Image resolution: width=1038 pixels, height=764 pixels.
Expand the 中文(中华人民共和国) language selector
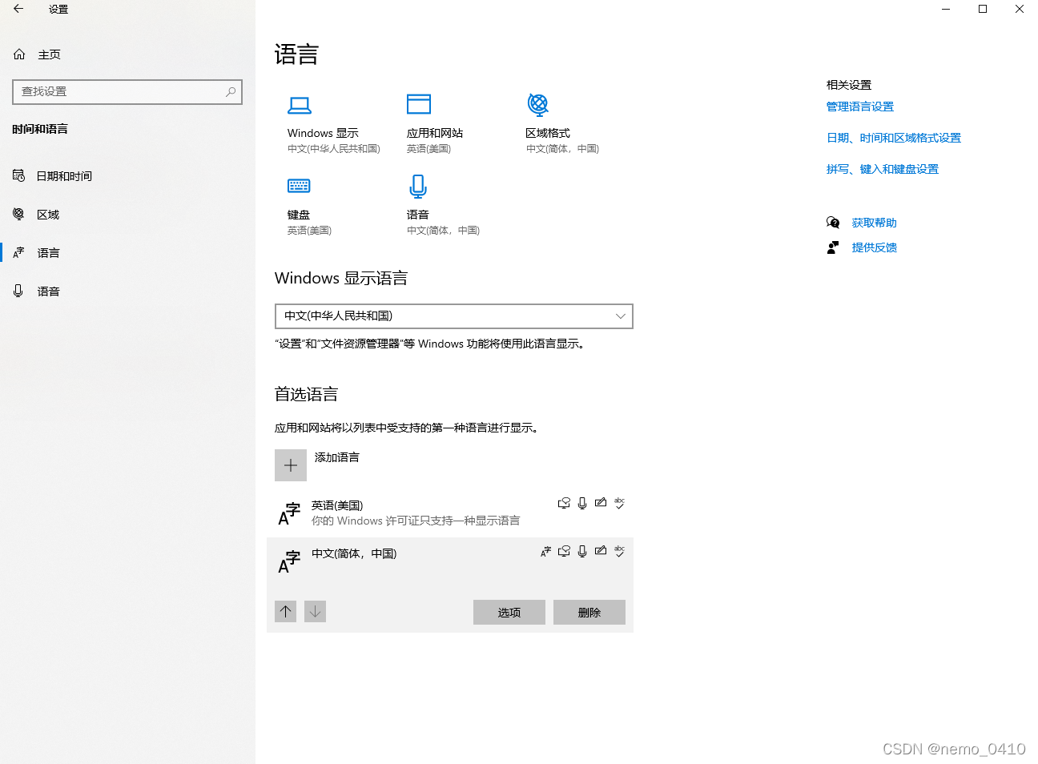pos(621,316)
